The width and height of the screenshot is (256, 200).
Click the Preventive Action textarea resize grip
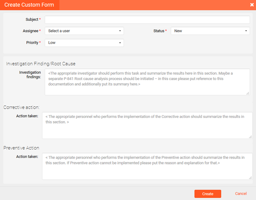[250, 178]
